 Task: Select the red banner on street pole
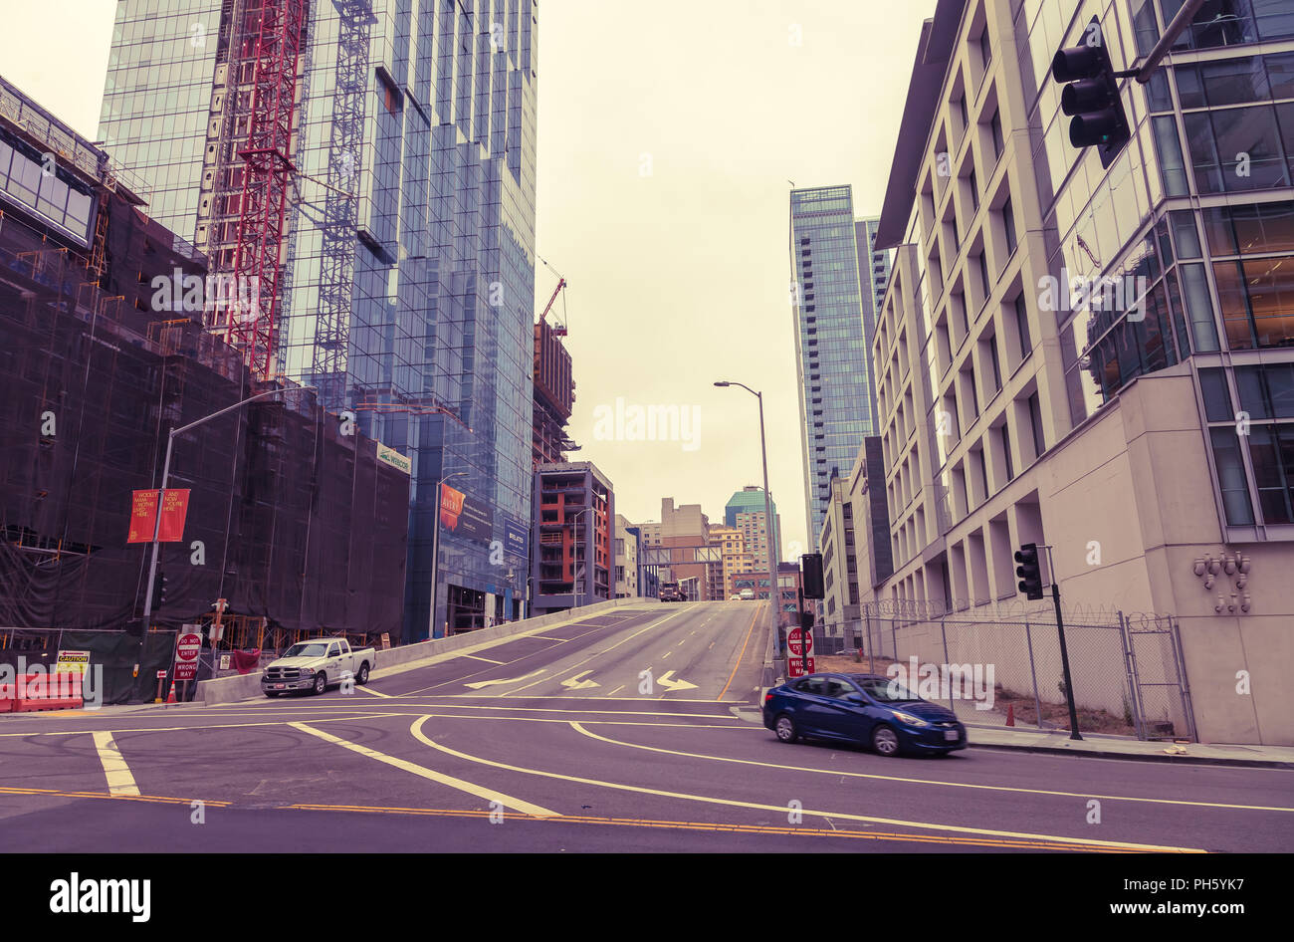click(x=158, y=516)
